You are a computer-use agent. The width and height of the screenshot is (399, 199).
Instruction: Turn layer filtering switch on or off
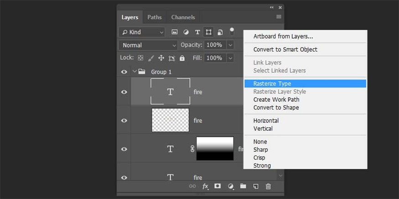pos(232,31)
